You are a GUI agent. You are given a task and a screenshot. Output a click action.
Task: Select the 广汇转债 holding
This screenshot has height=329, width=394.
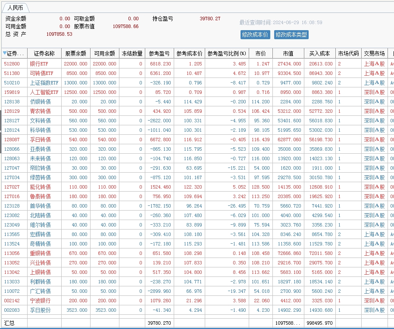(41, 291)
